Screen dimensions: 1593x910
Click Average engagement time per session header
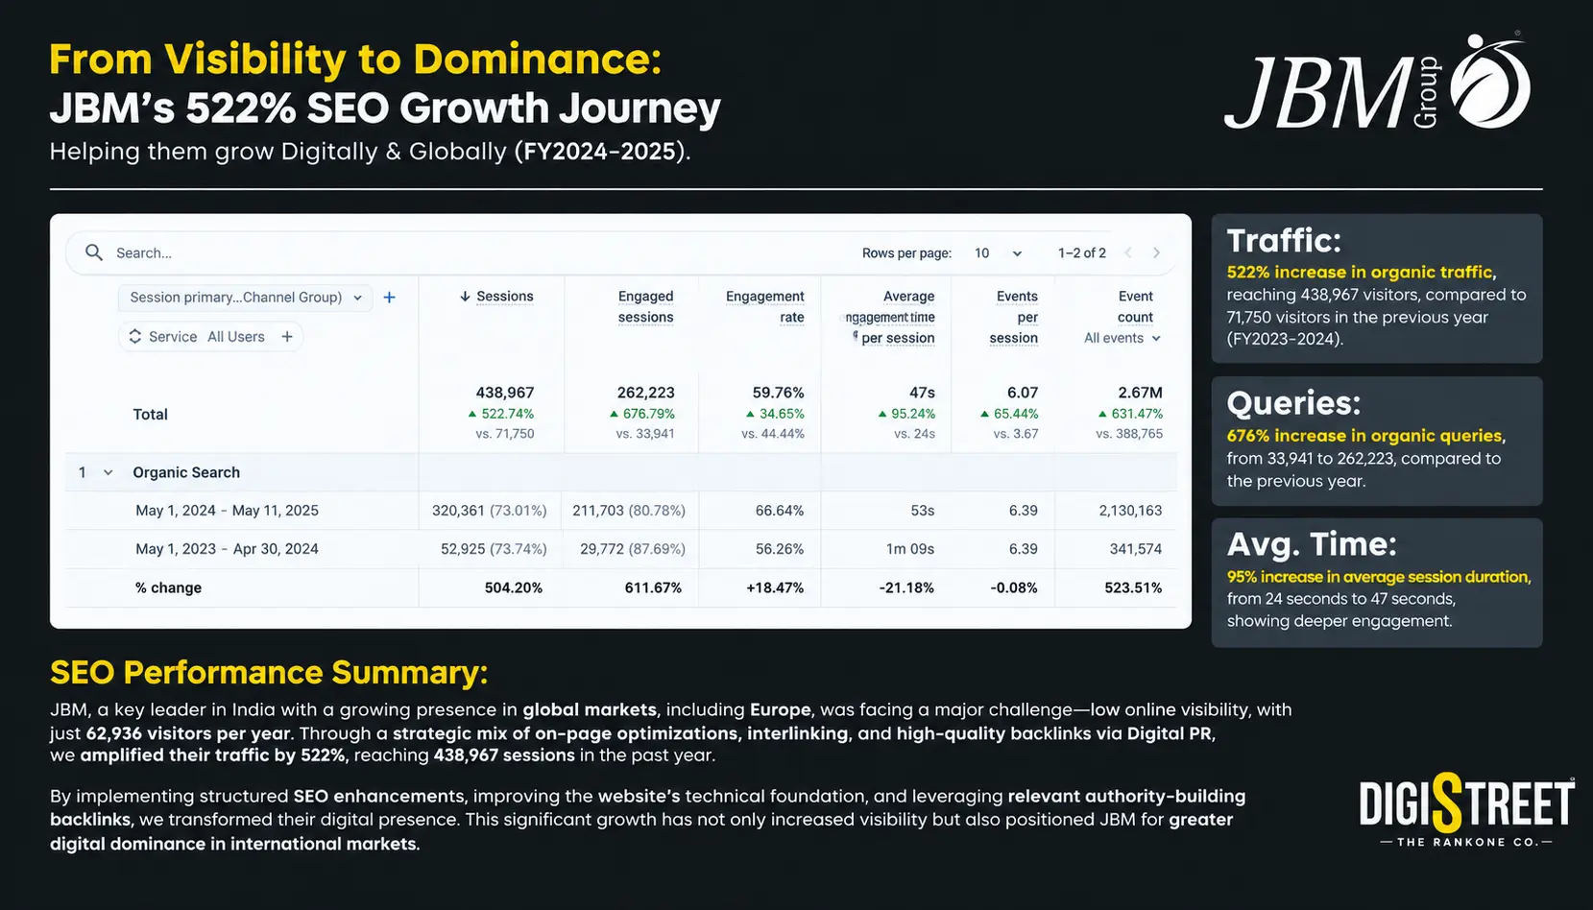point(891,317)
